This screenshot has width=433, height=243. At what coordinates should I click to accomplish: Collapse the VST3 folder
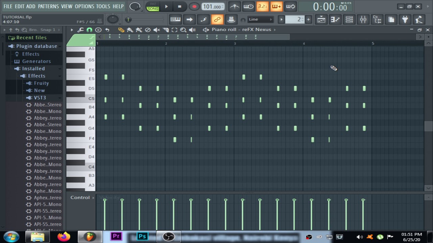(40, 98)
